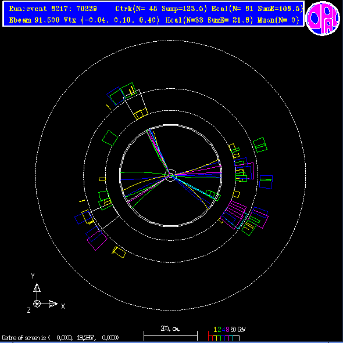Click the Ecal N= 61 header field

[x=232, y=9]
